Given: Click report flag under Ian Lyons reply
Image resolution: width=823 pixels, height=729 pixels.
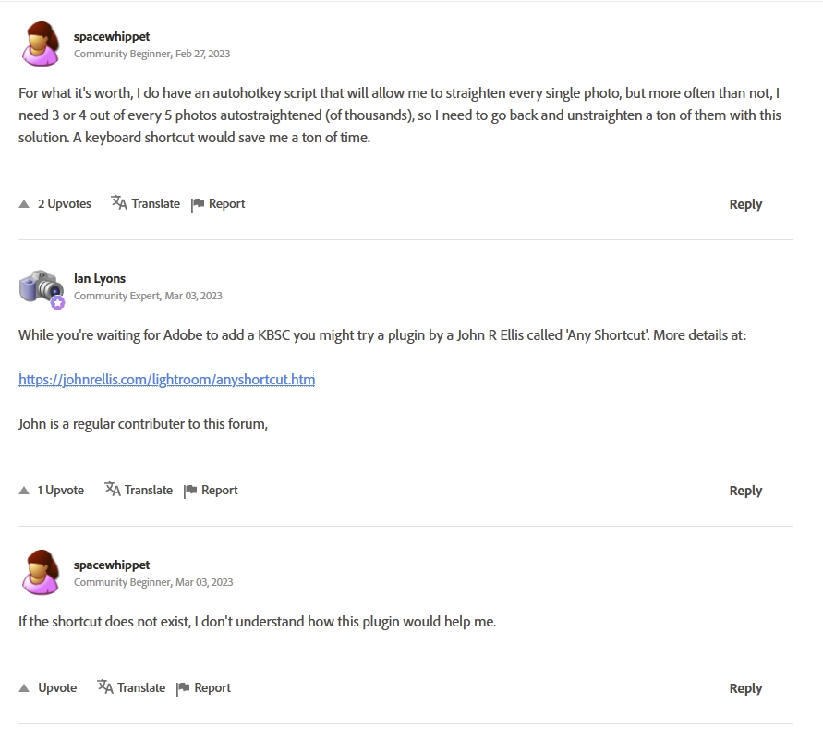Looking at the screenshot, I should pyautogui.click(x=190, y=491).
